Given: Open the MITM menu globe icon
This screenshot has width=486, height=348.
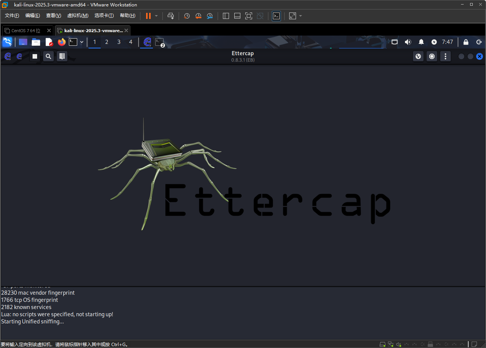Looking at the screenshot, I should (x=418, y=56).
